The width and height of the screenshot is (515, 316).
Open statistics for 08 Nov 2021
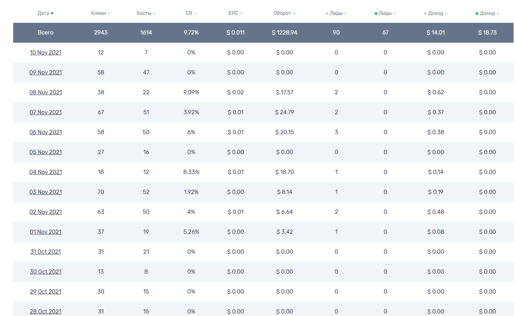coord(45,93)
